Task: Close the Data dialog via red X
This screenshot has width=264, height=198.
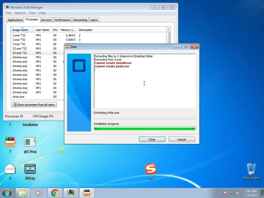Action: (x=194, y=47)
